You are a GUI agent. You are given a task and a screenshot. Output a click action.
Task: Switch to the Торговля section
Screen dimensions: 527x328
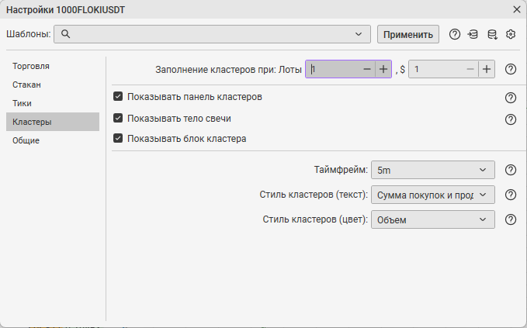[x=32, y=66]
